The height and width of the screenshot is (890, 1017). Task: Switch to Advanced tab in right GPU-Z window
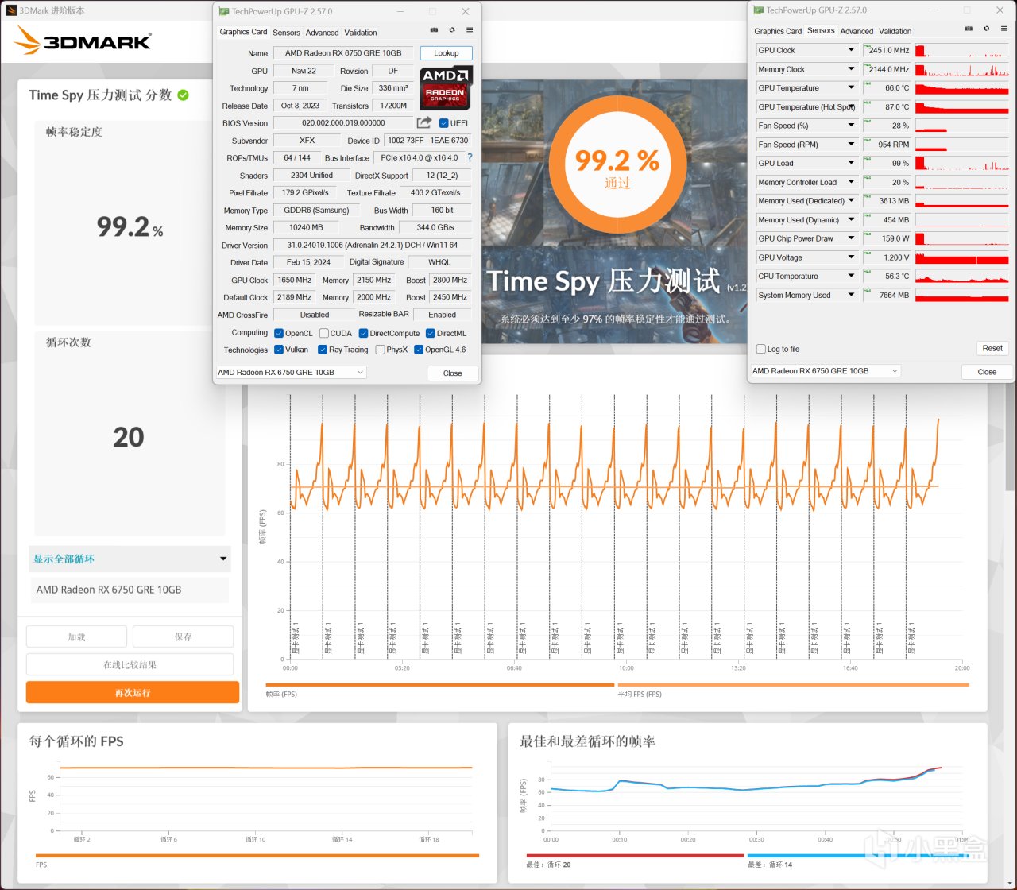[x=857, y=31]
